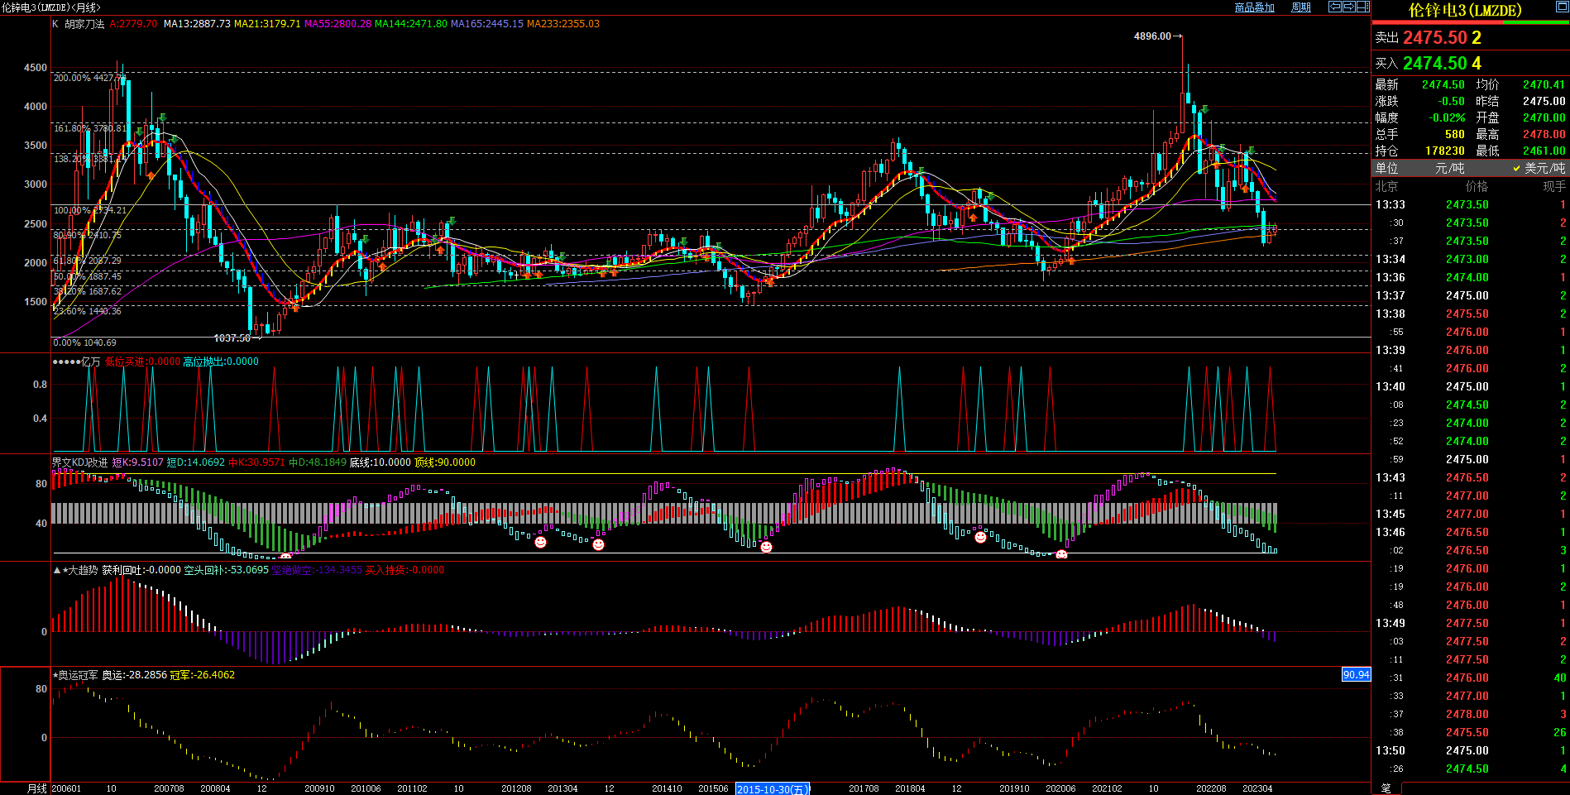This screenshot has width=1570, height=795.
Task: Click the right arrow navigation icon
Action: pos(1349,7)
